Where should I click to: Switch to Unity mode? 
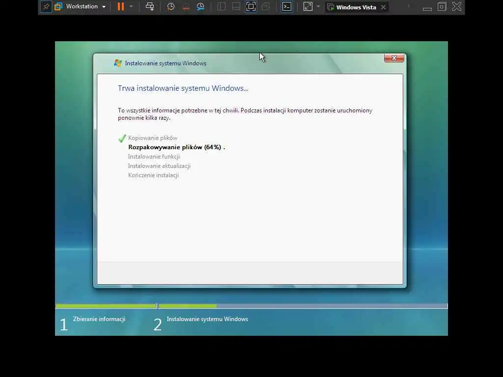click(x=266, y=6)
